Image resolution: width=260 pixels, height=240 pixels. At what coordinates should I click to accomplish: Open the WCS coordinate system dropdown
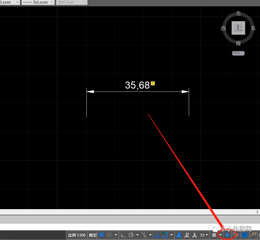click(x=238, y=53)
